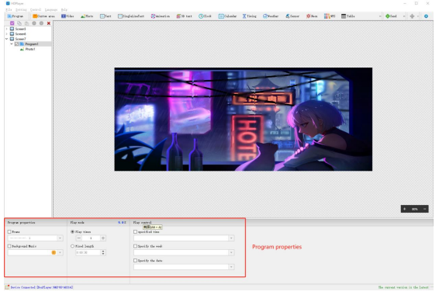Zoom in with the canvas plus button
Screen dimensions: 439x295
[404, 209]
